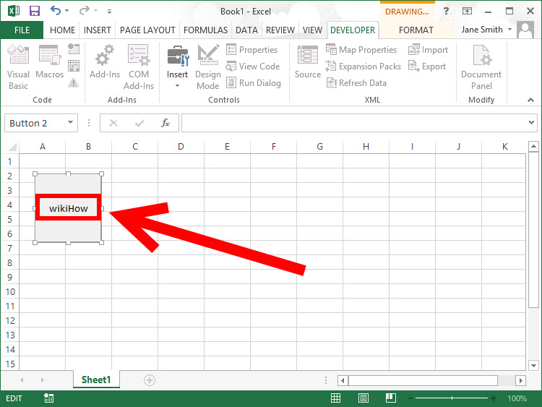Open Macro Security warning icon
This screenshot has width=542, height=407.
(x=74, y=82)
